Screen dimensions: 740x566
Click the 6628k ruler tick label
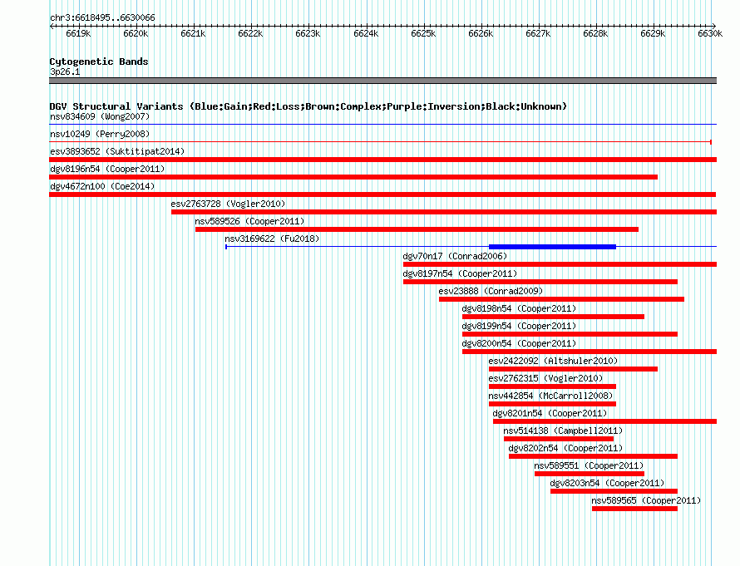click(x=595, y=33)
